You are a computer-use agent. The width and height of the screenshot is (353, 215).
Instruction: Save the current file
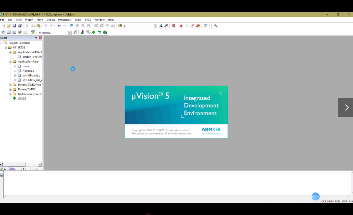point(14,26)
